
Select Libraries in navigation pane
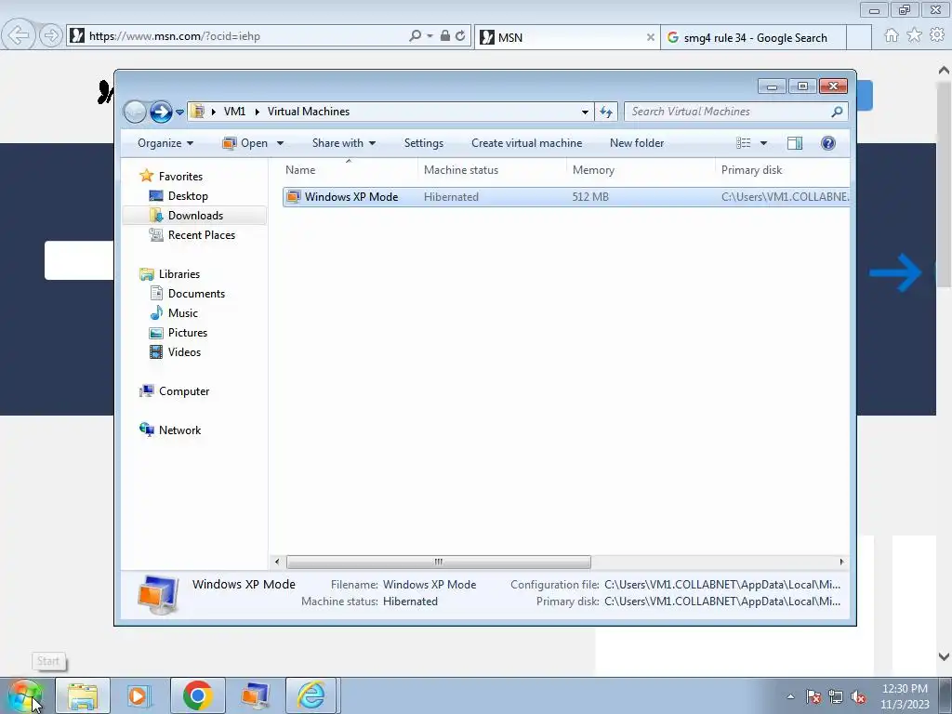click(179, 274)
